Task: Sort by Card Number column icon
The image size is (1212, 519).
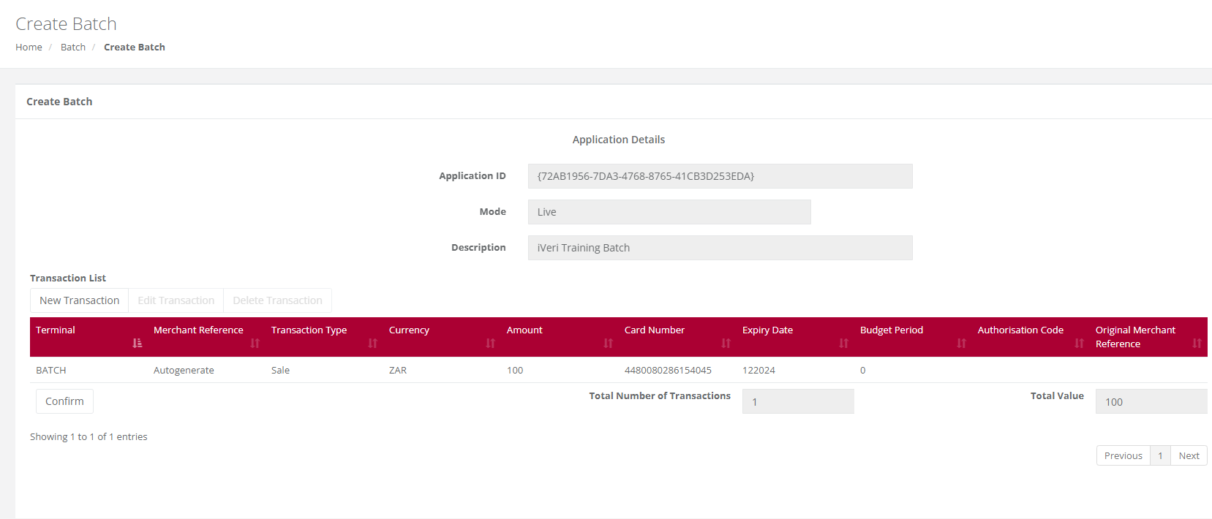Action: [x=726, y=343]
